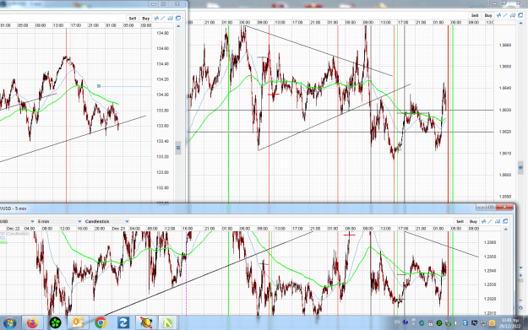
Task: Click the price scale slider handle in top-right chart
Action: click(x=520, y=167)
